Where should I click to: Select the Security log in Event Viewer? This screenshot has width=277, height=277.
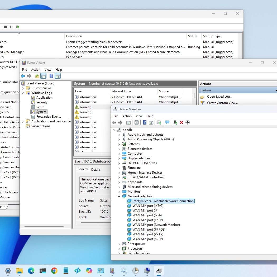(x=42, y=102)
